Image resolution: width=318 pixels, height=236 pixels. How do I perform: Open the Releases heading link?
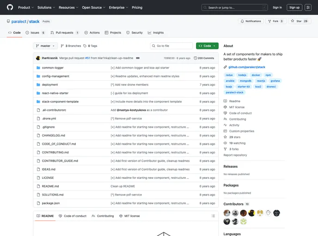point(230,166)
